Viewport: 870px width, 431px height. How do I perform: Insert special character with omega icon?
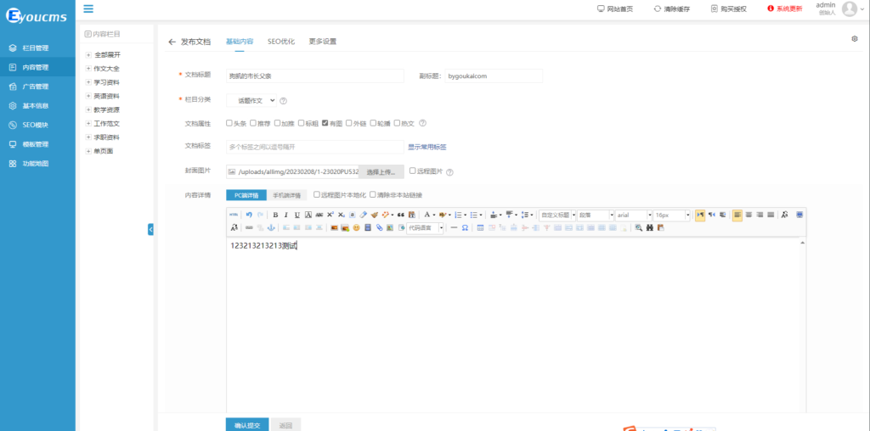pyautogui.click(x=465, y=227)
